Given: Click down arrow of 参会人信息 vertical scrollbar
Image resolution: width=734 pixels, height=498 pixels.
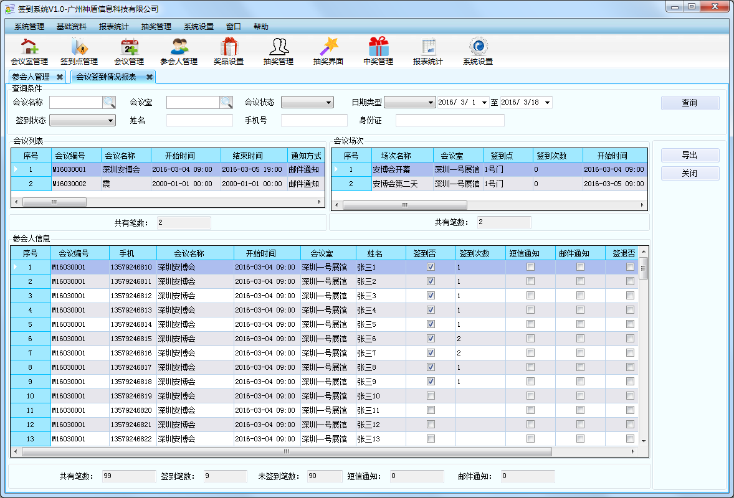Looking at the screenshot, I should pos(643,441).
